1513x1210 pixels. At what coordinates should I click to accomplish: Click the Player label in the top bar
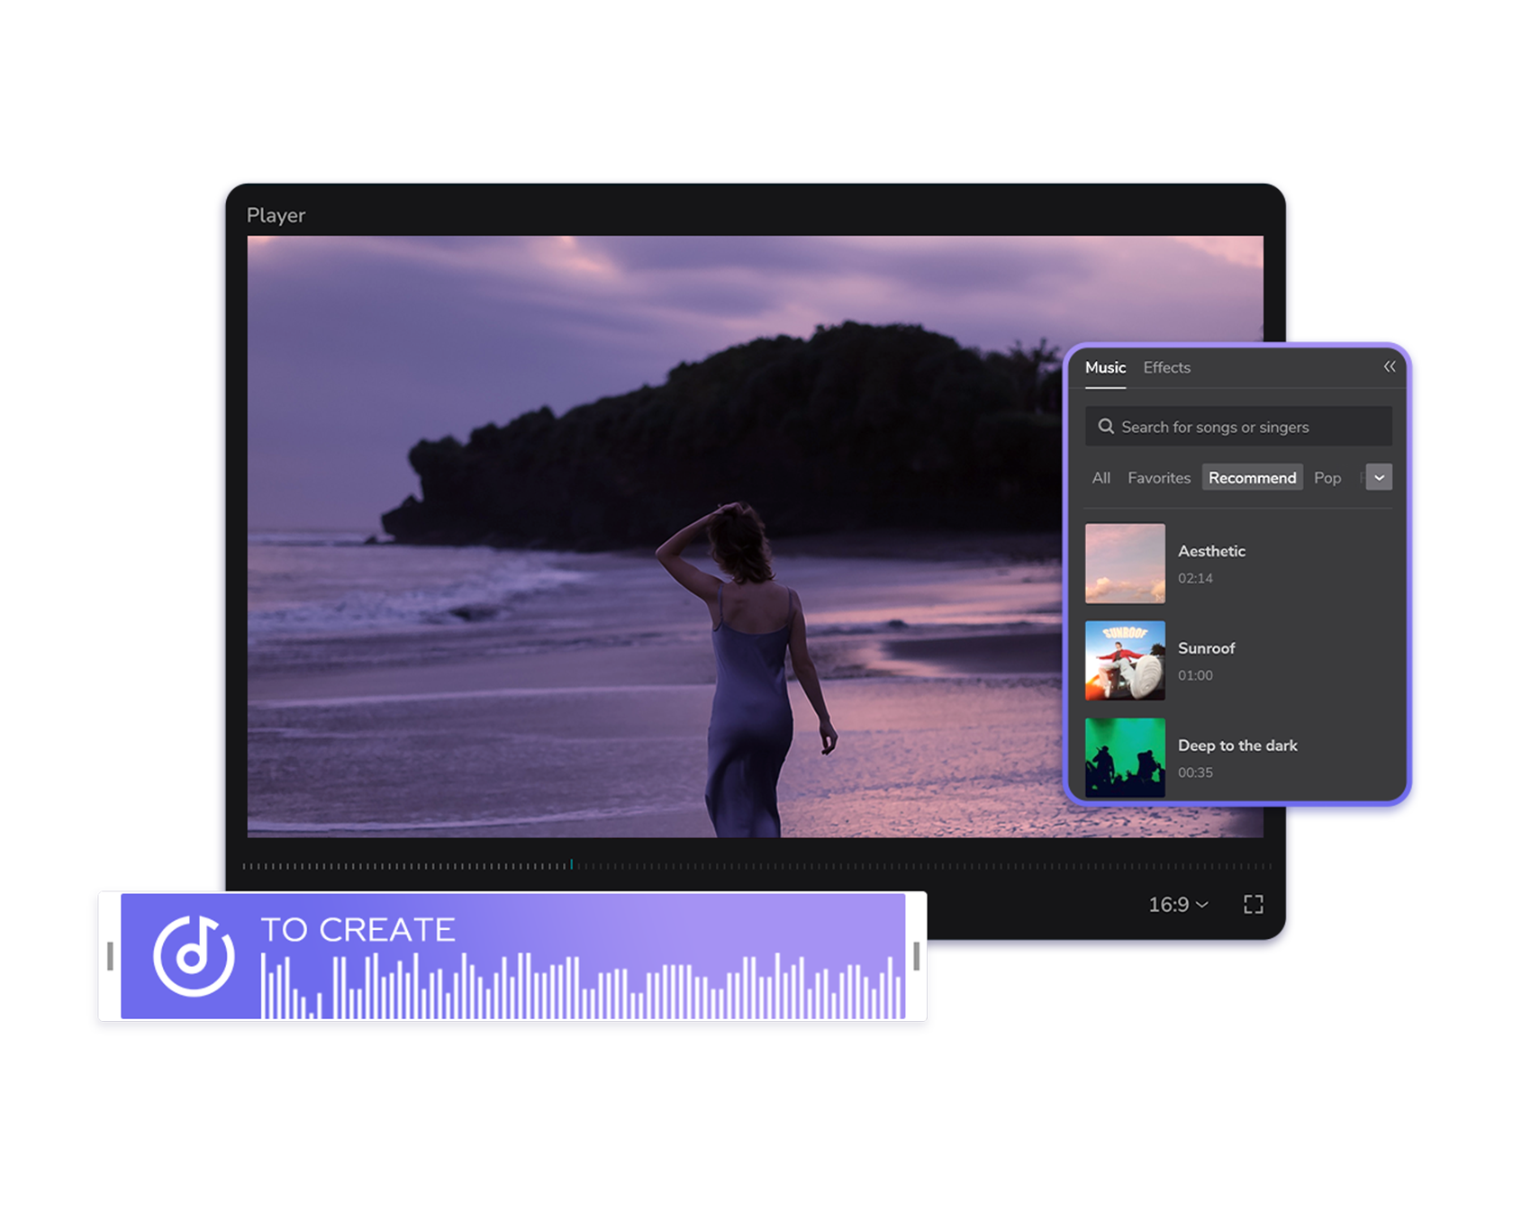276,215
